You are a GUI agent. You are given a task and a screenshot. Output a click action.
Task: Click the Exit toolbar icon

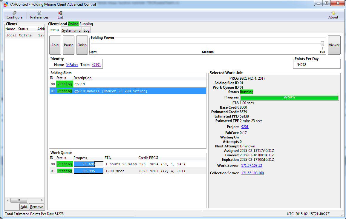[60, 15]
